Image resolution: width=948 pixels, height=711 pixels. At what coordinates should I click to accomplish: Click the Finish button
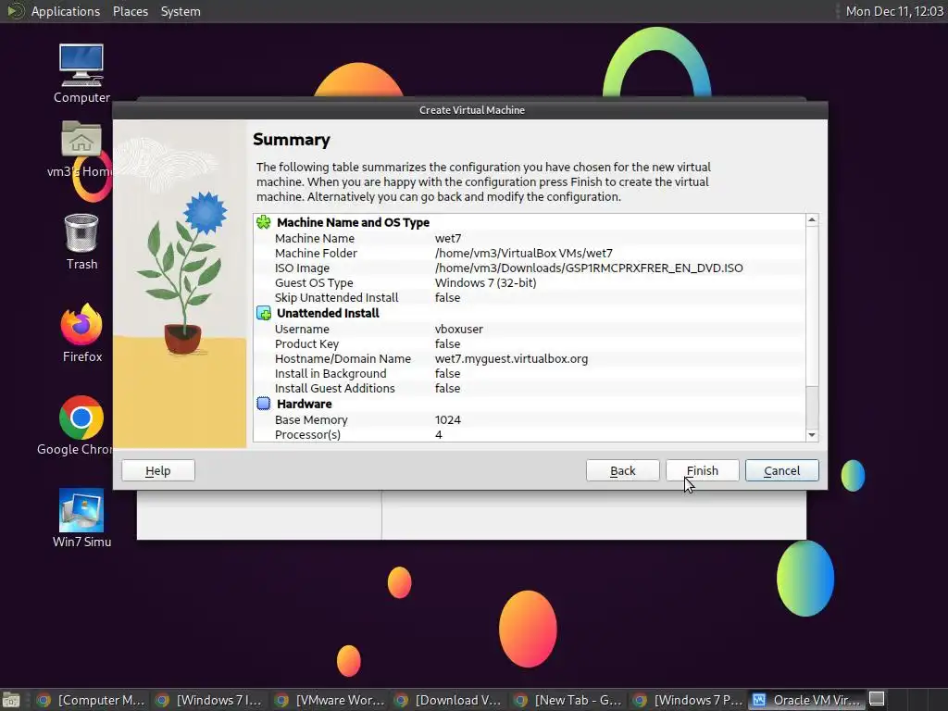[x=702, y=470]
